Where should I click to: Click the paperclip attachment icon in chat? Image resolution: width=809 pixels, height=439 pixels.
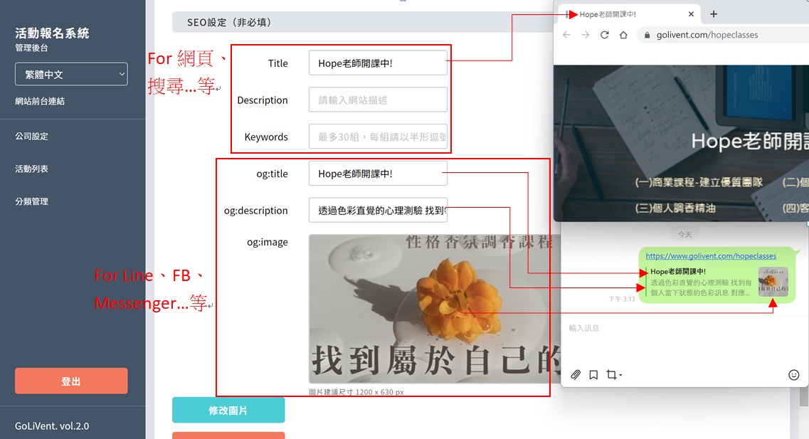pyautogui.click(x=576, y=375)
